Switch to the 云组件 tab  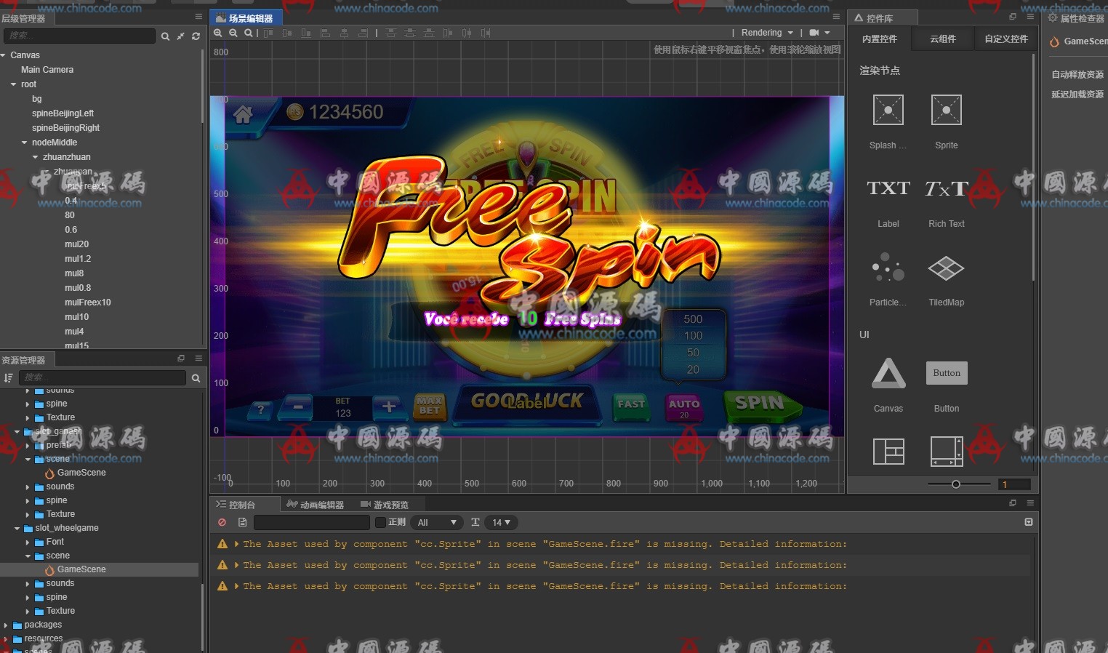pyautogui.click(x=943, y=39)
